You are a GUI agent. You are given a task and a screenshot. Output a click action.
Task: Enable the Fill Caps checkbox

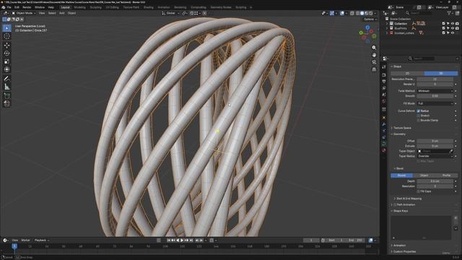pos(418,191)
